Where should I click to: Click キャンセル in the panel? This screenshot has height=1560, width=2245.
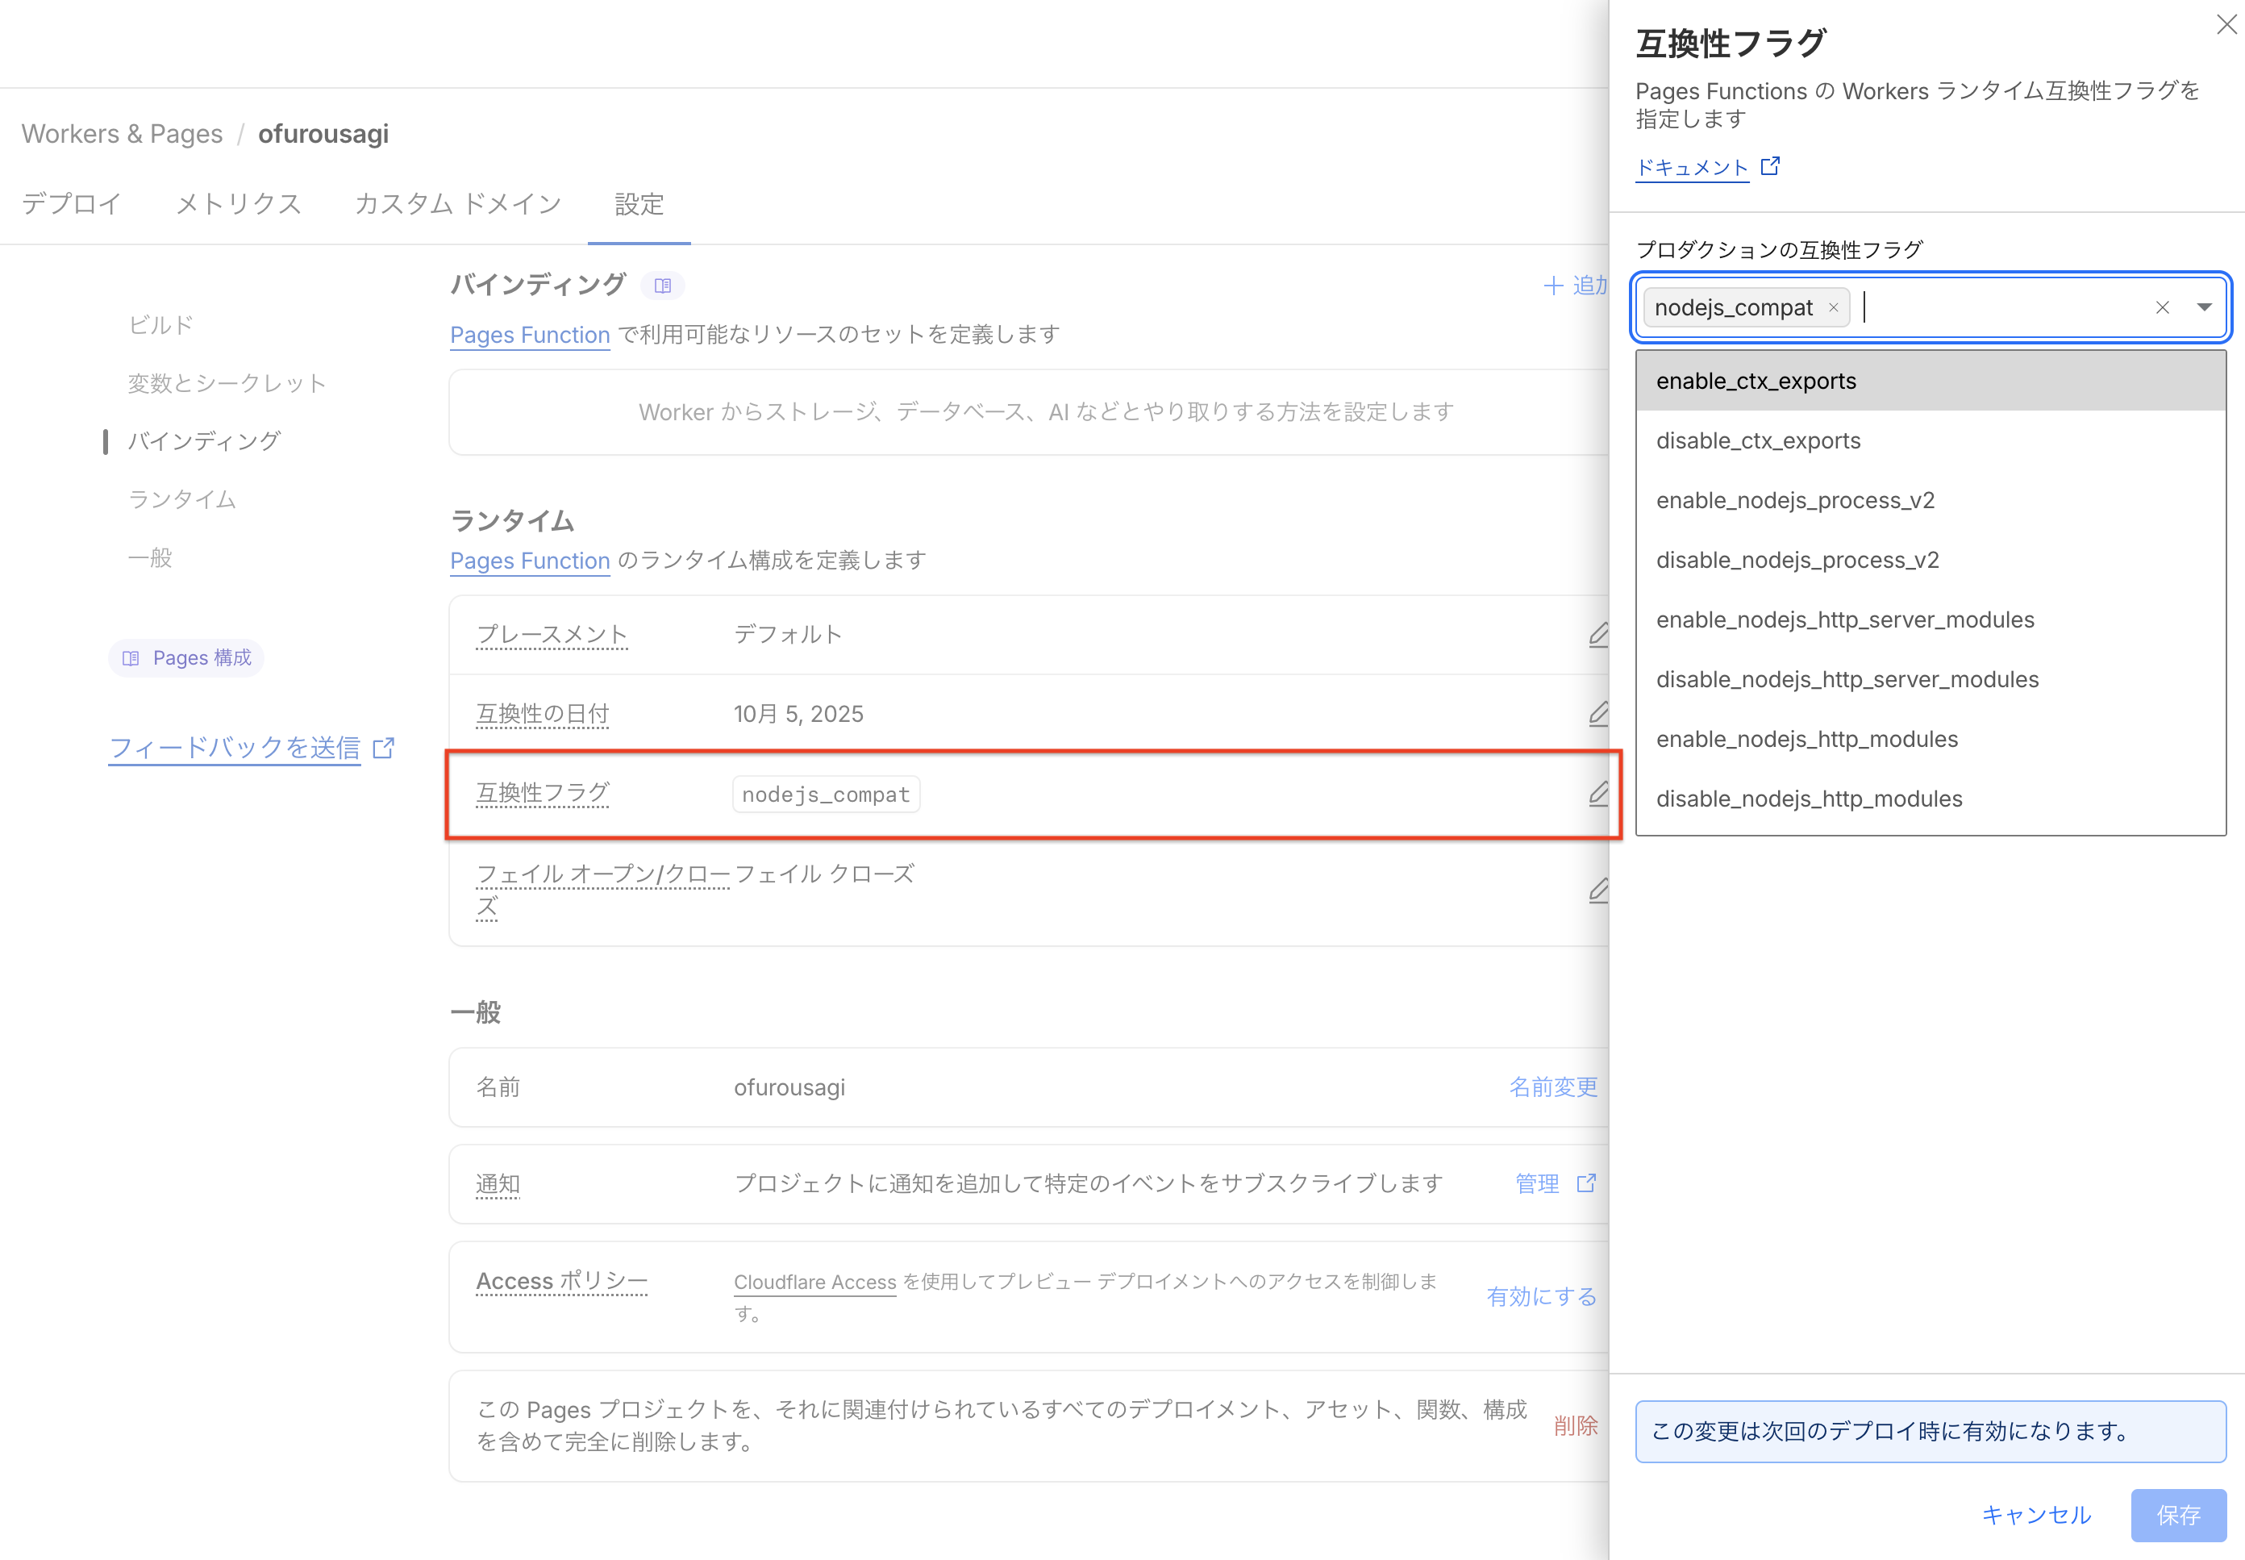(2035, 1514)
